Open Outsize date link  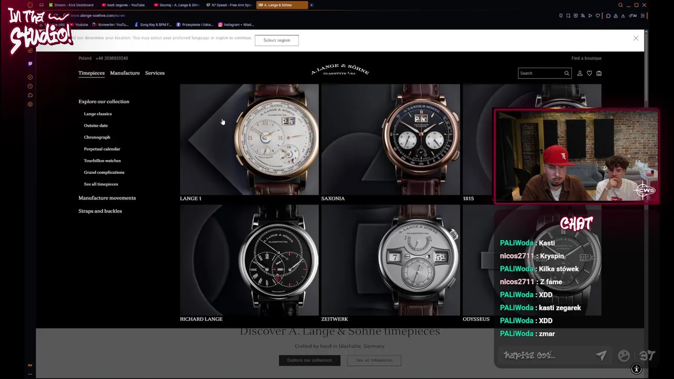coord(96,125)
